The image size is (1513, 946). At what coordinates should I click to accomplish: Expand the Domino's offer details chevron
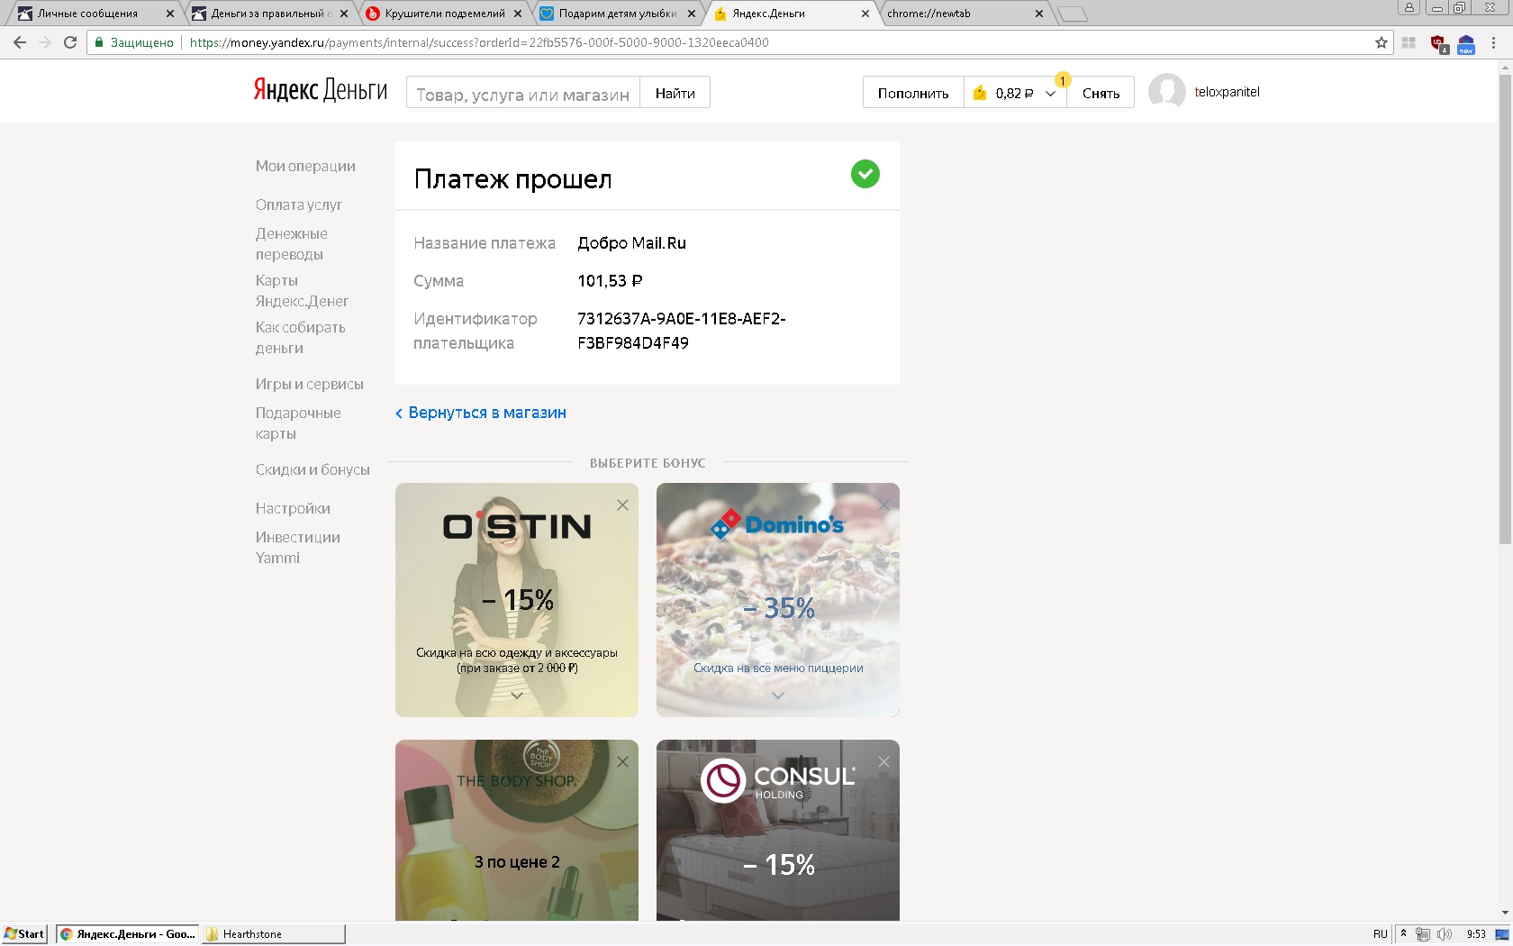tap(778, 696)
